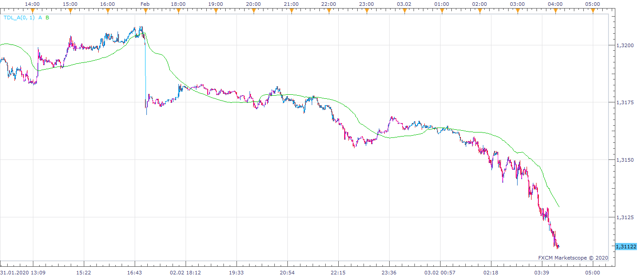
Task: Click the 1,3150 price axis label
Action: 625,160
